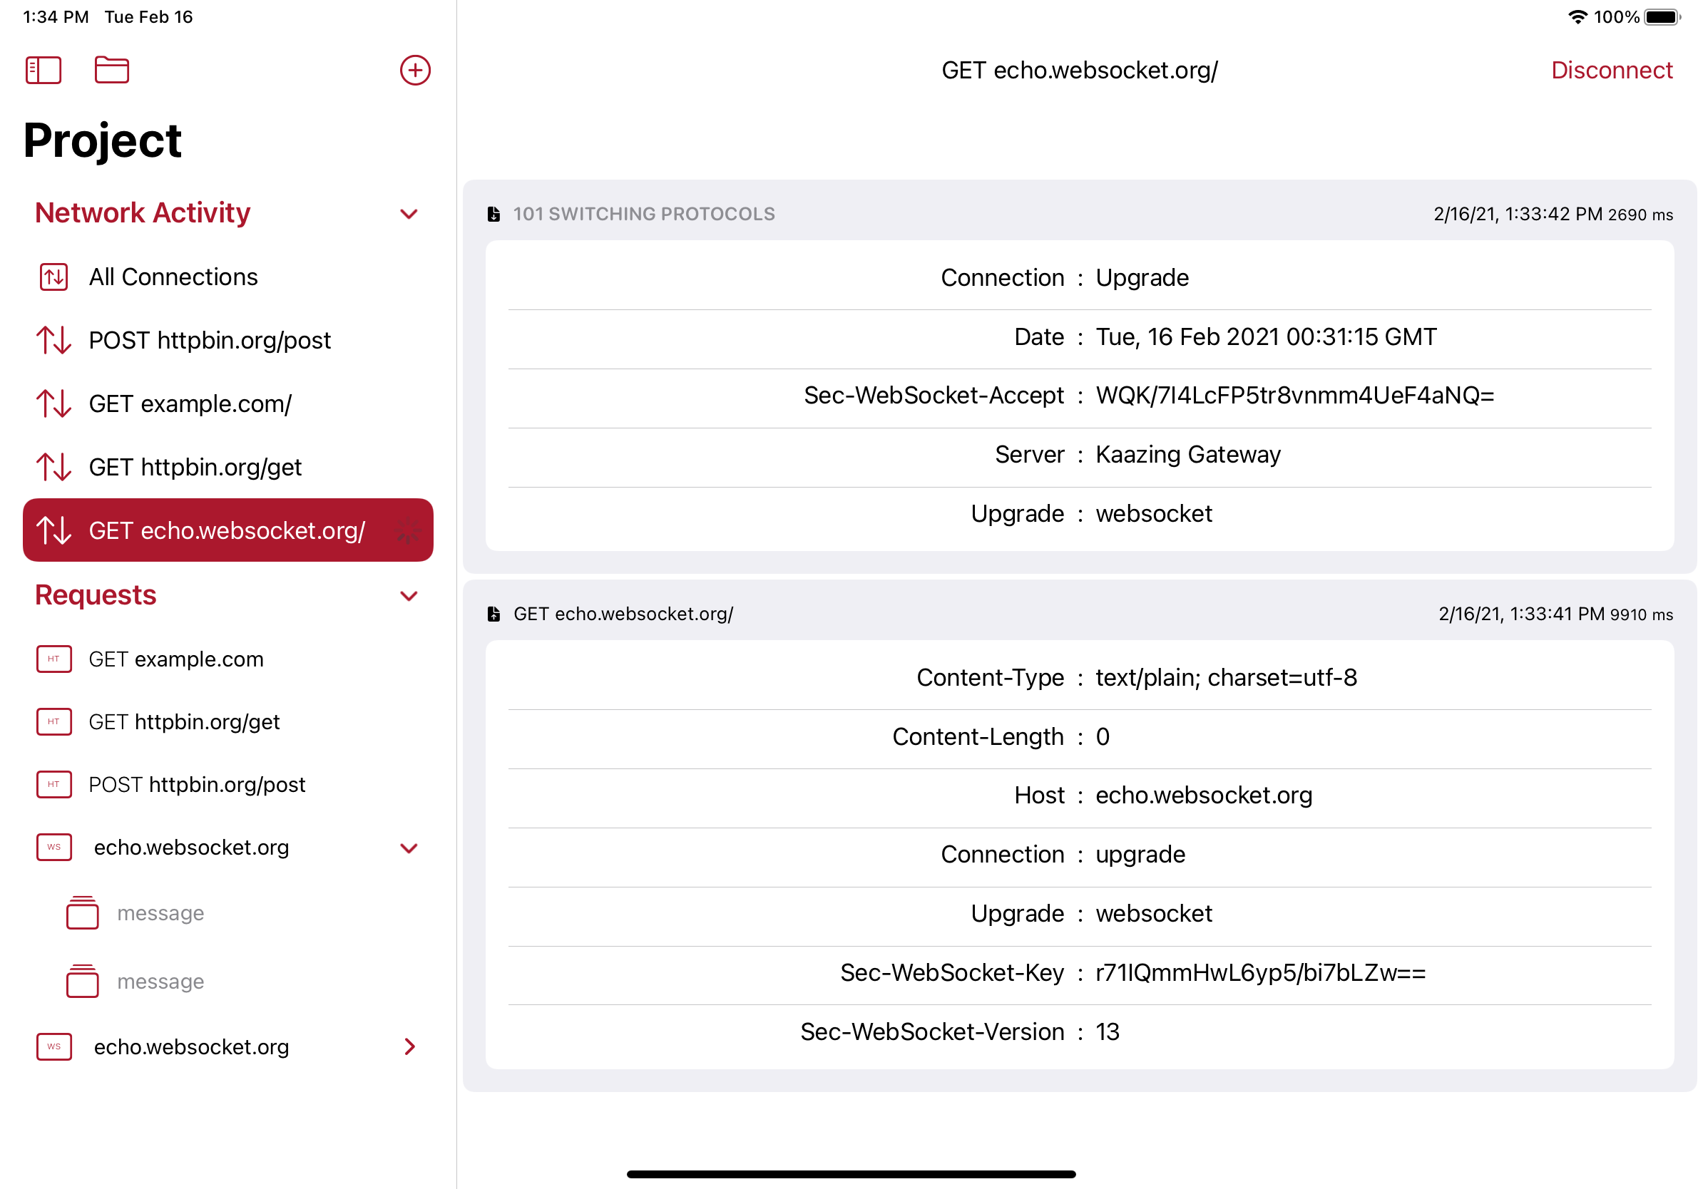Image resolution: width=1703 pixels, height=1189 pixels.
Task: Collapse the Requests section
Action: (409, 596)
